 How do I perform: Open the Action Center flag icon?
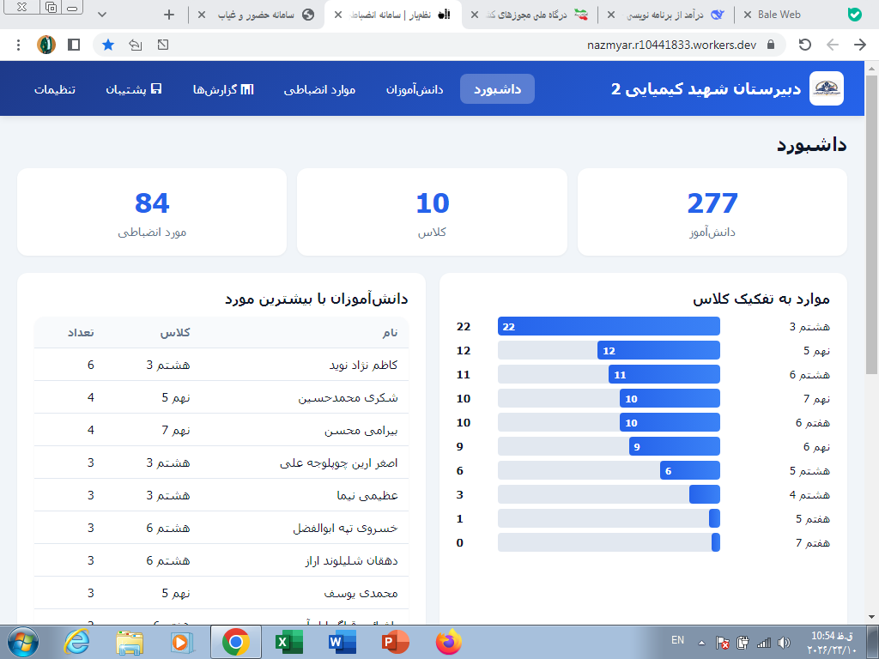(723, 642)
